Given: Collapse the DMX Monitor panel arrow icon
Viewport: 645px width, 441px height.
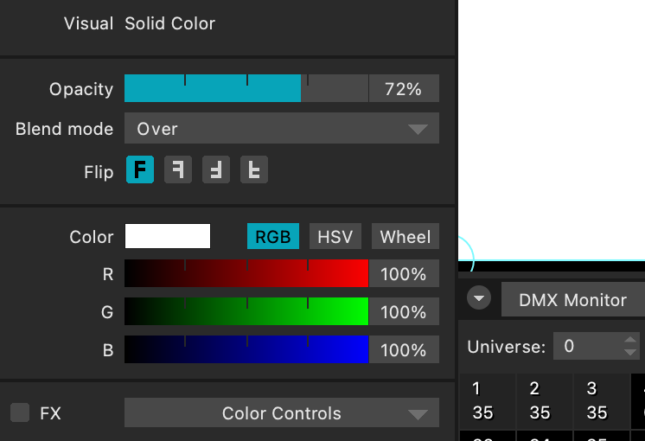Looking at the screenshot, I should pyautogui.click(x=479, y=299).
